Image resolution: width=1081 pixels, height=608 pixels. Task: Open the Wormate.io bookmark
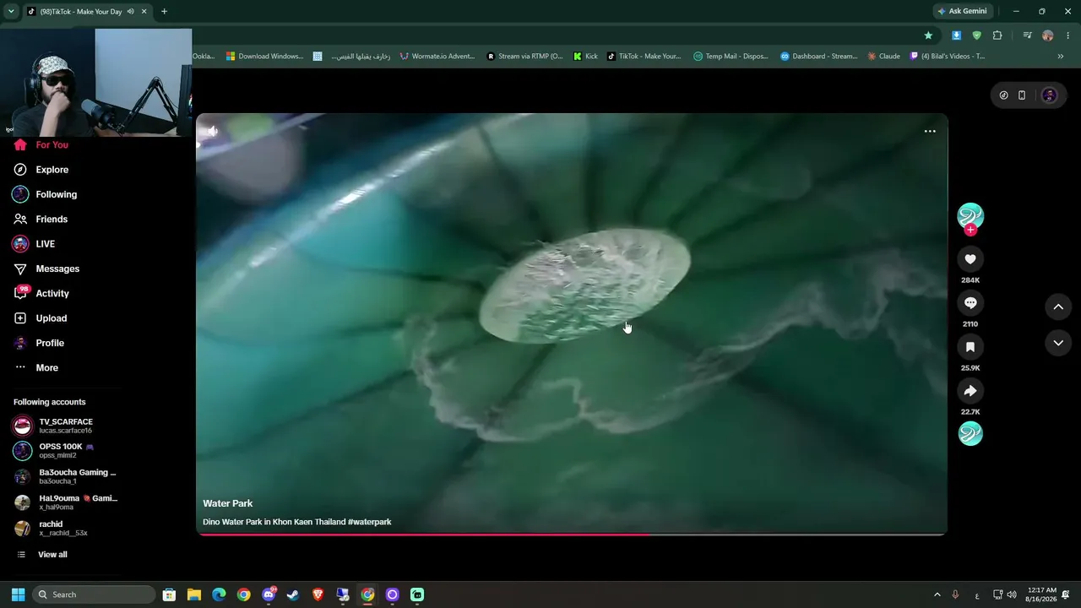coord(437,57)
